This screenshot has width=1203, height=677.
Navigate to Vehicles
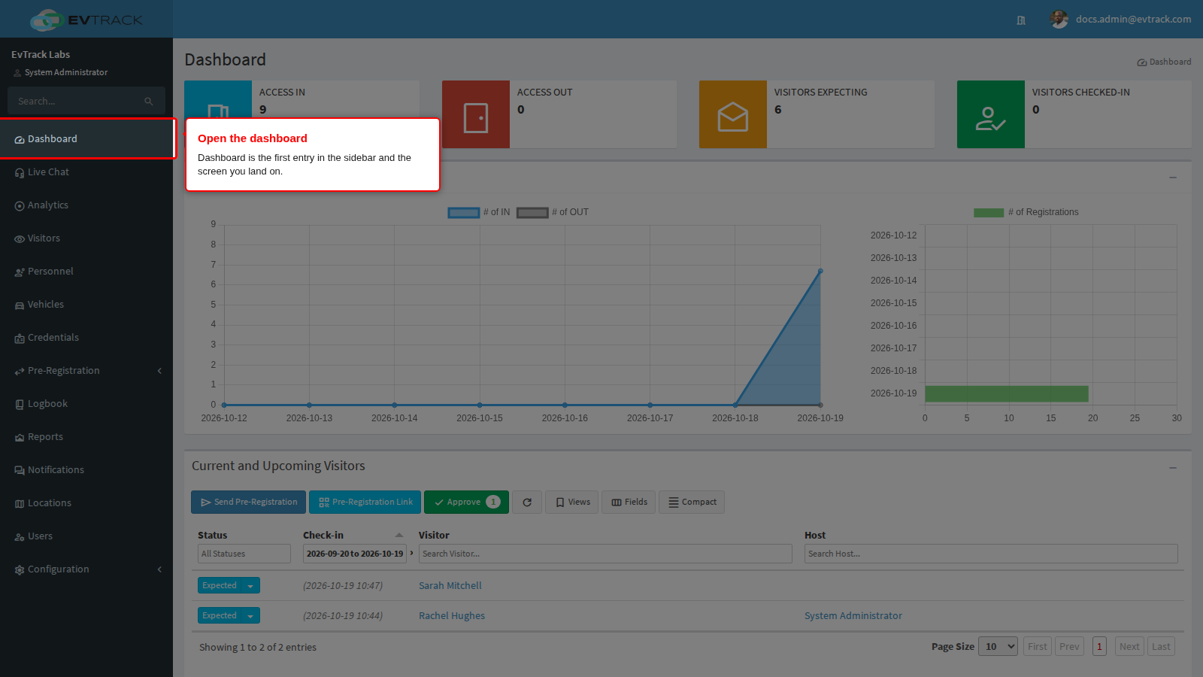pos(86,305)
